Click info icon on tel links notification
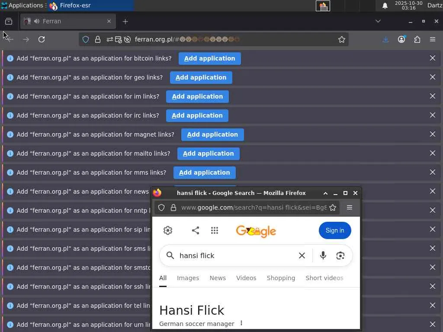 pos(10,306)
